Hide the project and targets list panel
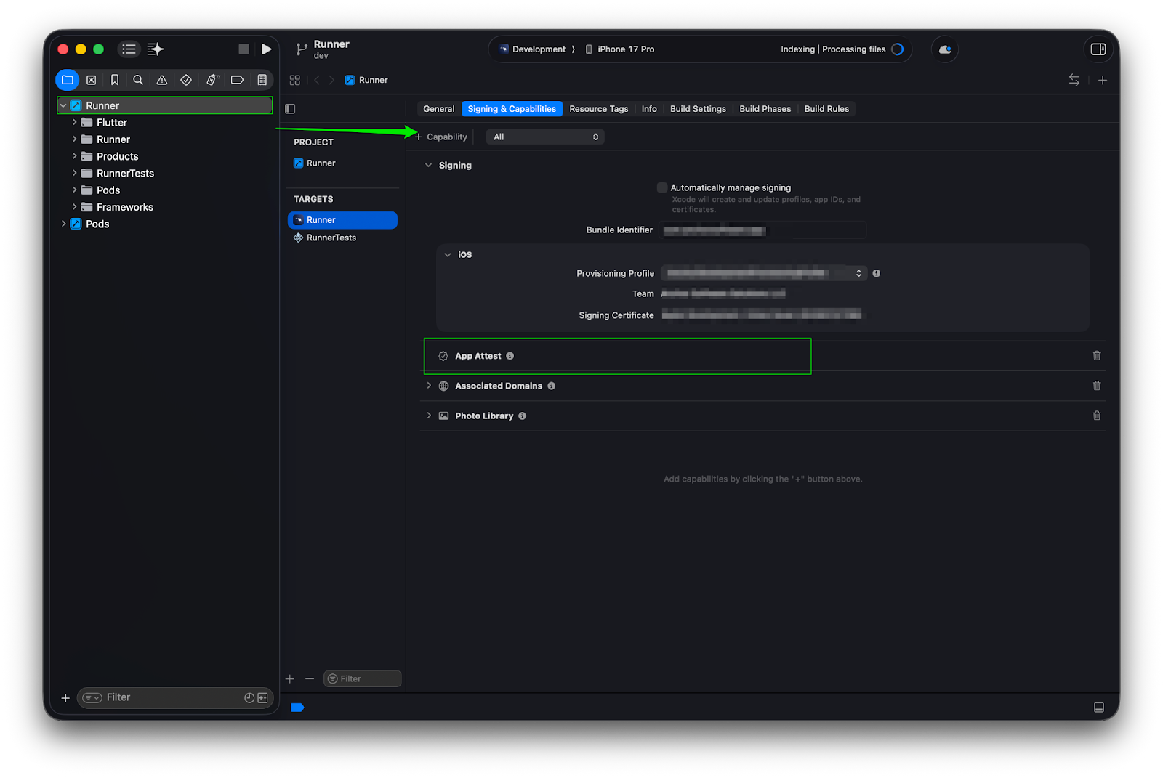The image size is (1163, 778). [291, 109]
